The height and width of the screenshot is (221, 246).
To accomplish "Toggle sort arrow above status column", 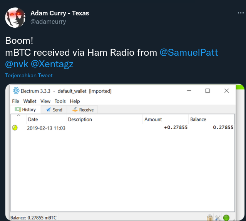I will coord(18,115).
